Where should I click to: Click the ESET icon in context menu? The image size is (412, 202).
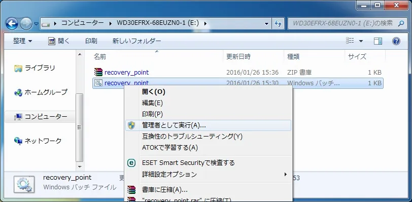(131, 163)
